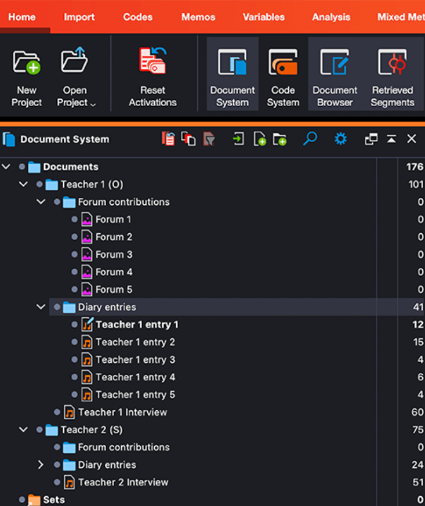Close the Document System panel

(412, 139)
